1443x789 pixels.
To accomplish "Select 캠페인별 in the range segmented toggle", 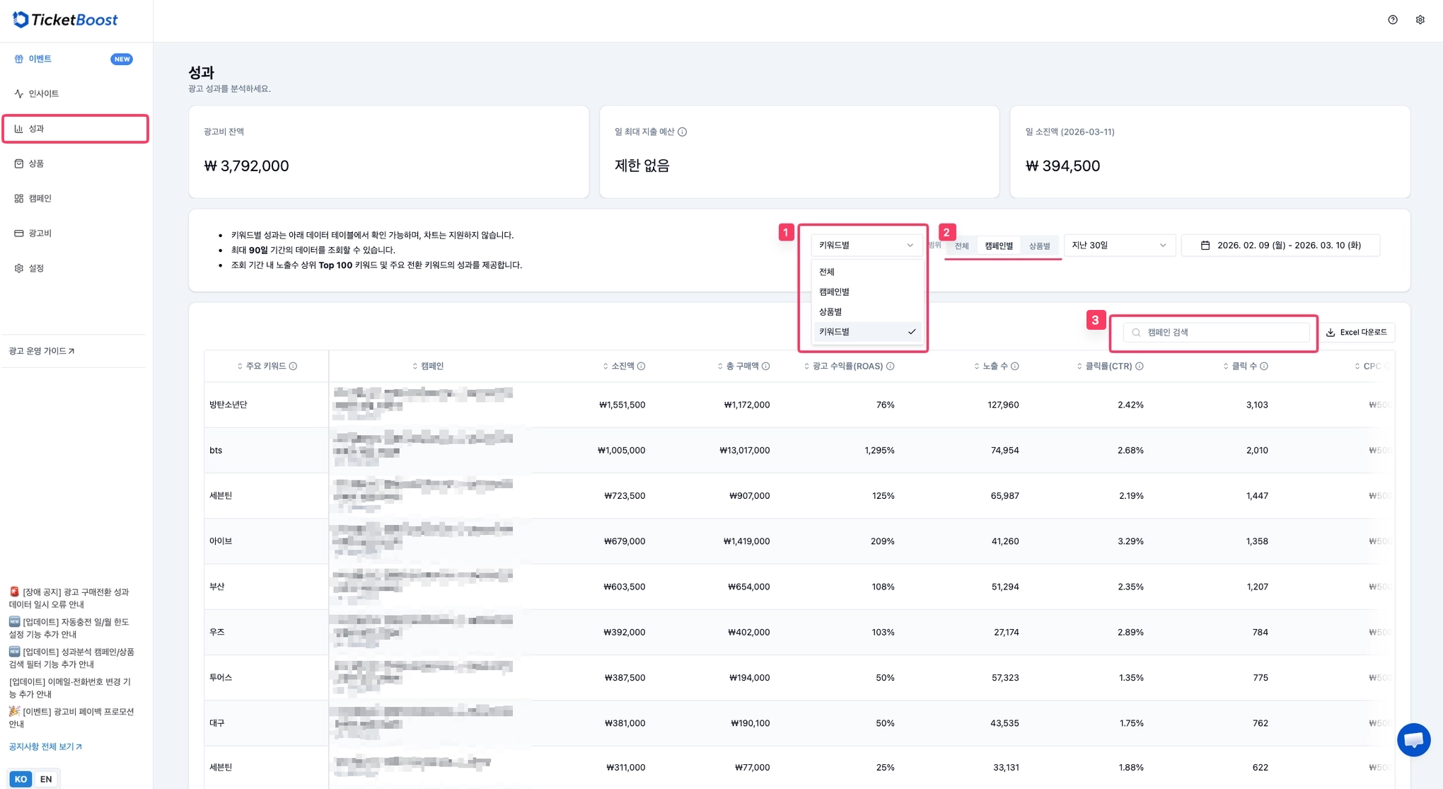I will [x=998, y=246].
